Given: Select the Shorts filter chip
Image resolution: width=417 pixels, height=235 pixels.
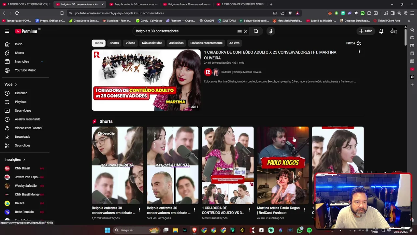Looking at the screenshot, I should 114,43.
